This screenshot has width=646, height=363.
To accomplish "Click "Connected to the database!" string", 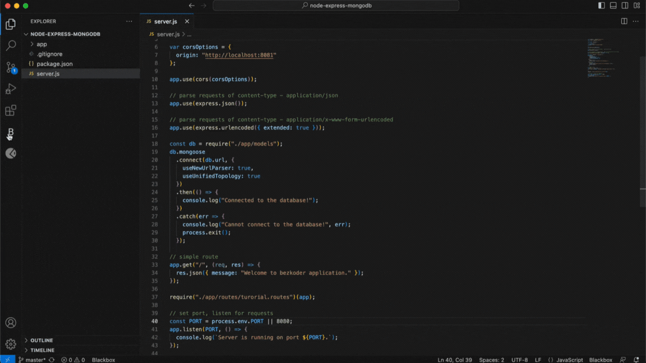I will [268, 201].
